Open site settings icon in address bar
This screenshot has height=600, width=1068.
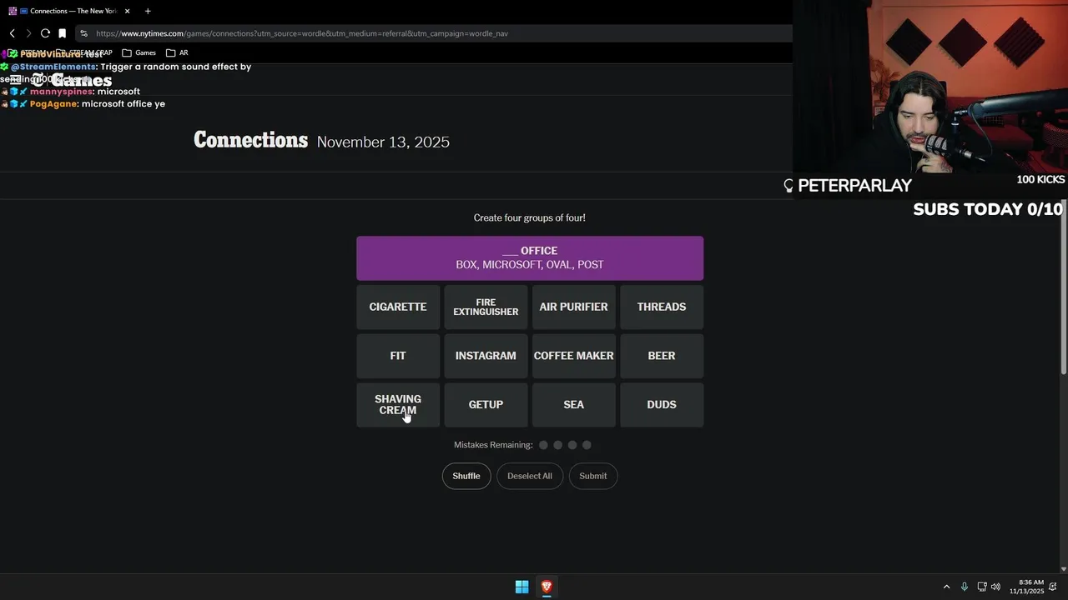83,33
